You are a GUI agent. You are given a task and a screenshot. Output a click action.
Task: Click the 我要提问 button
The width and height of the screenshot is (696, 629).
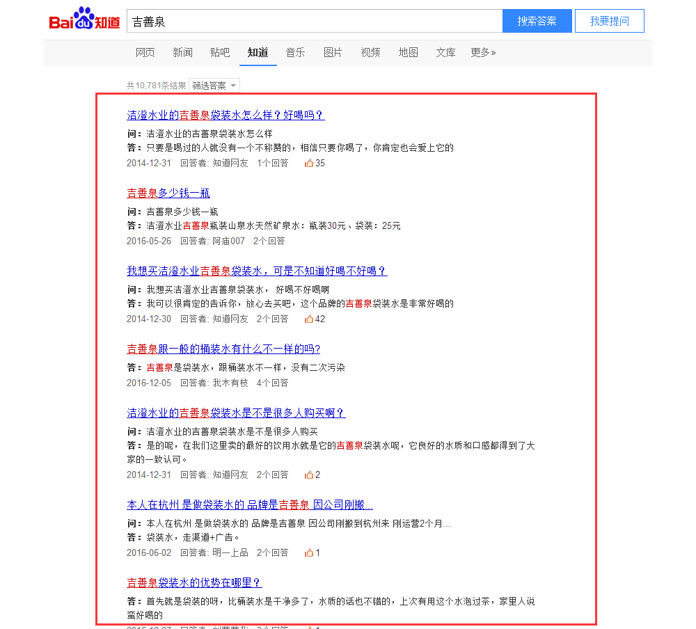pos(610,21)
